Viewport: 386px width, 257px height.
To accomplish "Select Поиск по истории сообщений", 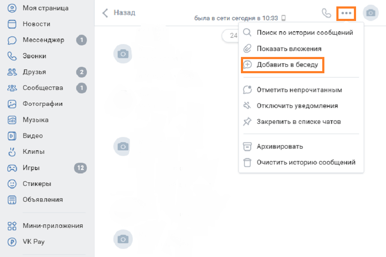I will tap(304, 33).
